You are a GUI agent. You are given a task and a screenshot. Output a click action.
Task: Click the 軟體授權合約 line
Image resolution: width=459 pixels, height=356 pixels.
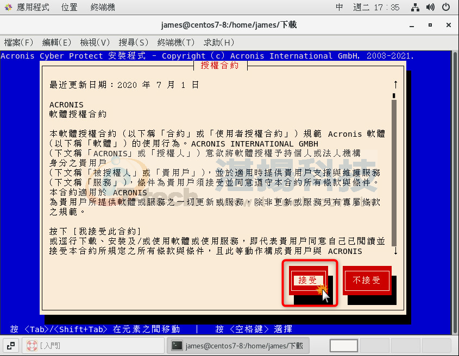[78, 114]
